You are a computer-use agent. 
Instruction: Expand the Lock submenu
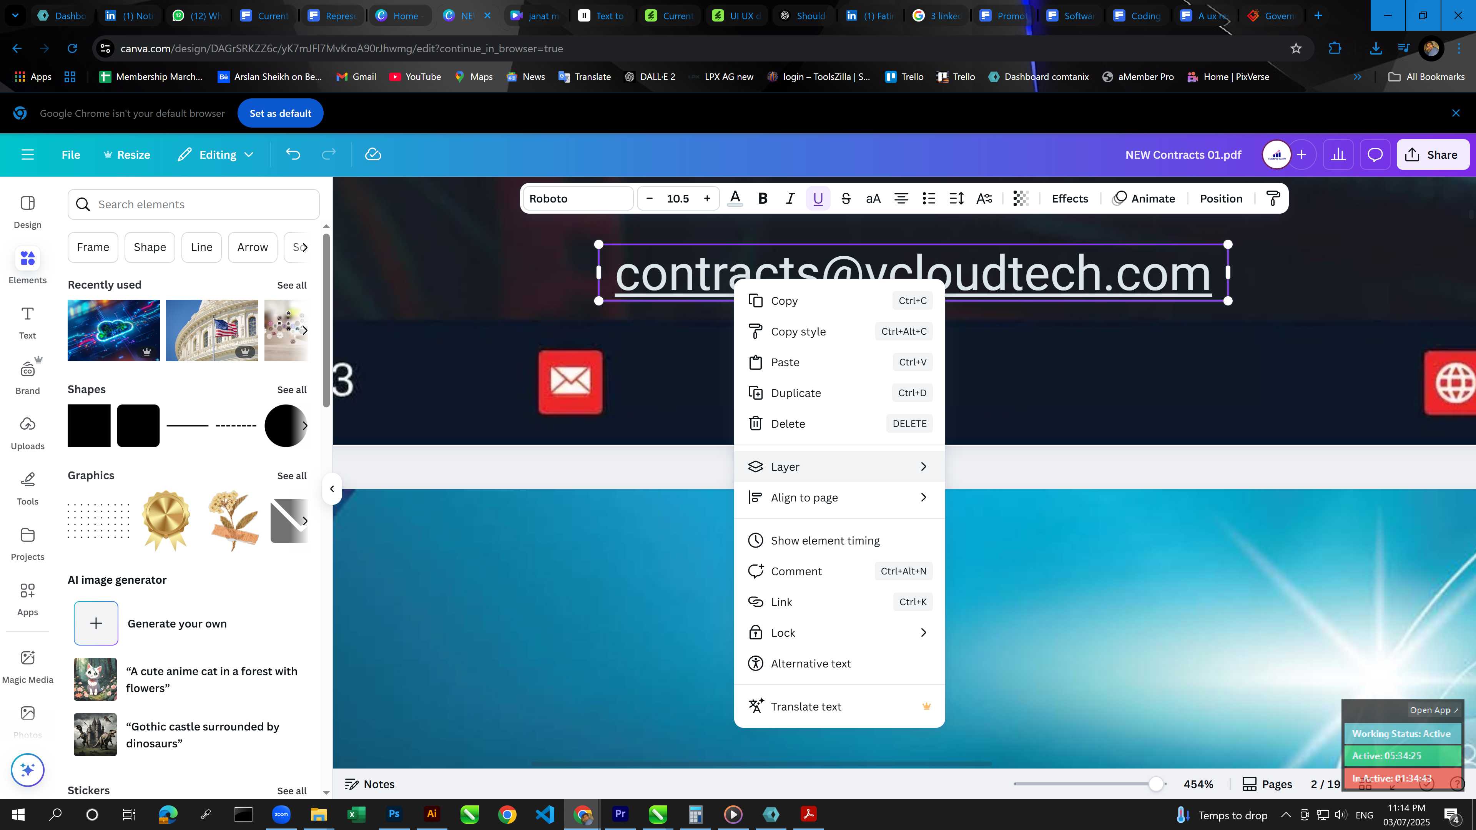point(839,633)
